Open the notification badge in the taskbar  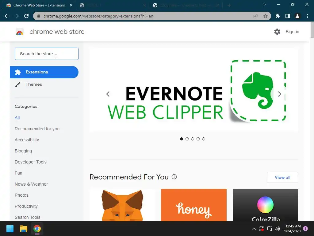[305, 229]
